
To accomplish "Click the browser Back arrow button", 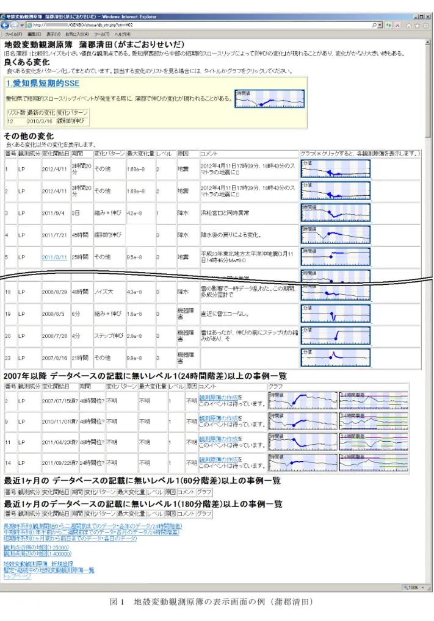I will pyautogui.click(x=5, y=26).
